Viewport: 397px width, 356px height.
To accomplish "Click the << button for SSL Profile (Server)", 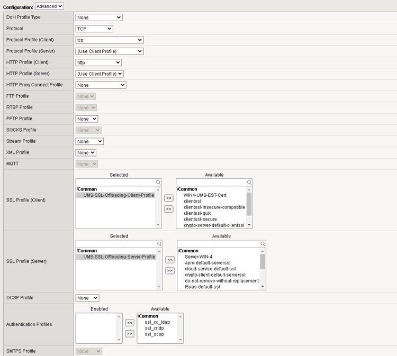I will 169,260.
